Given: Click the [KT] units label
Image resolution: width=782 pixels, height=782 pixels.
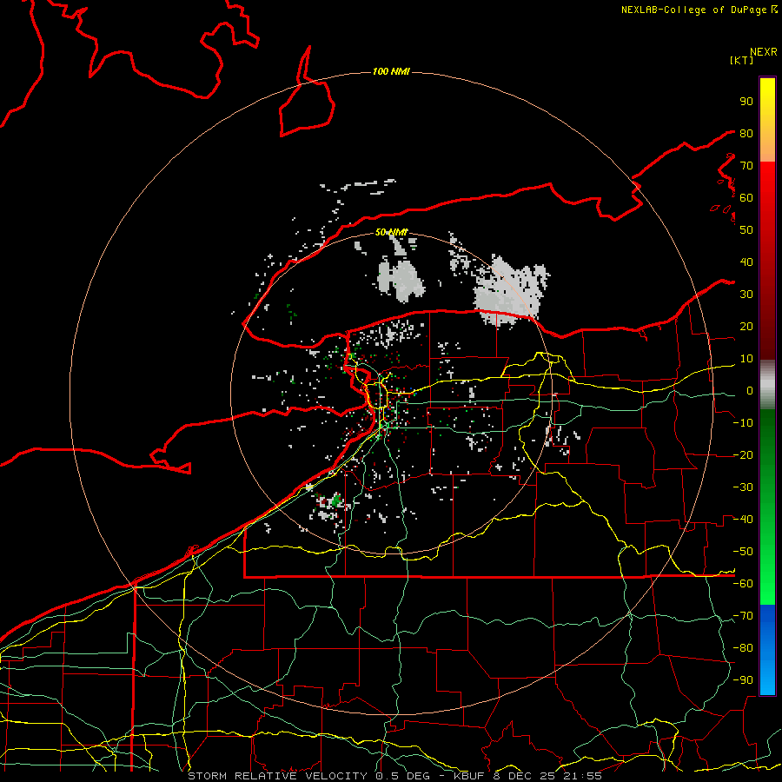Looking at the screenshot, I should click(x=741, y=60).
